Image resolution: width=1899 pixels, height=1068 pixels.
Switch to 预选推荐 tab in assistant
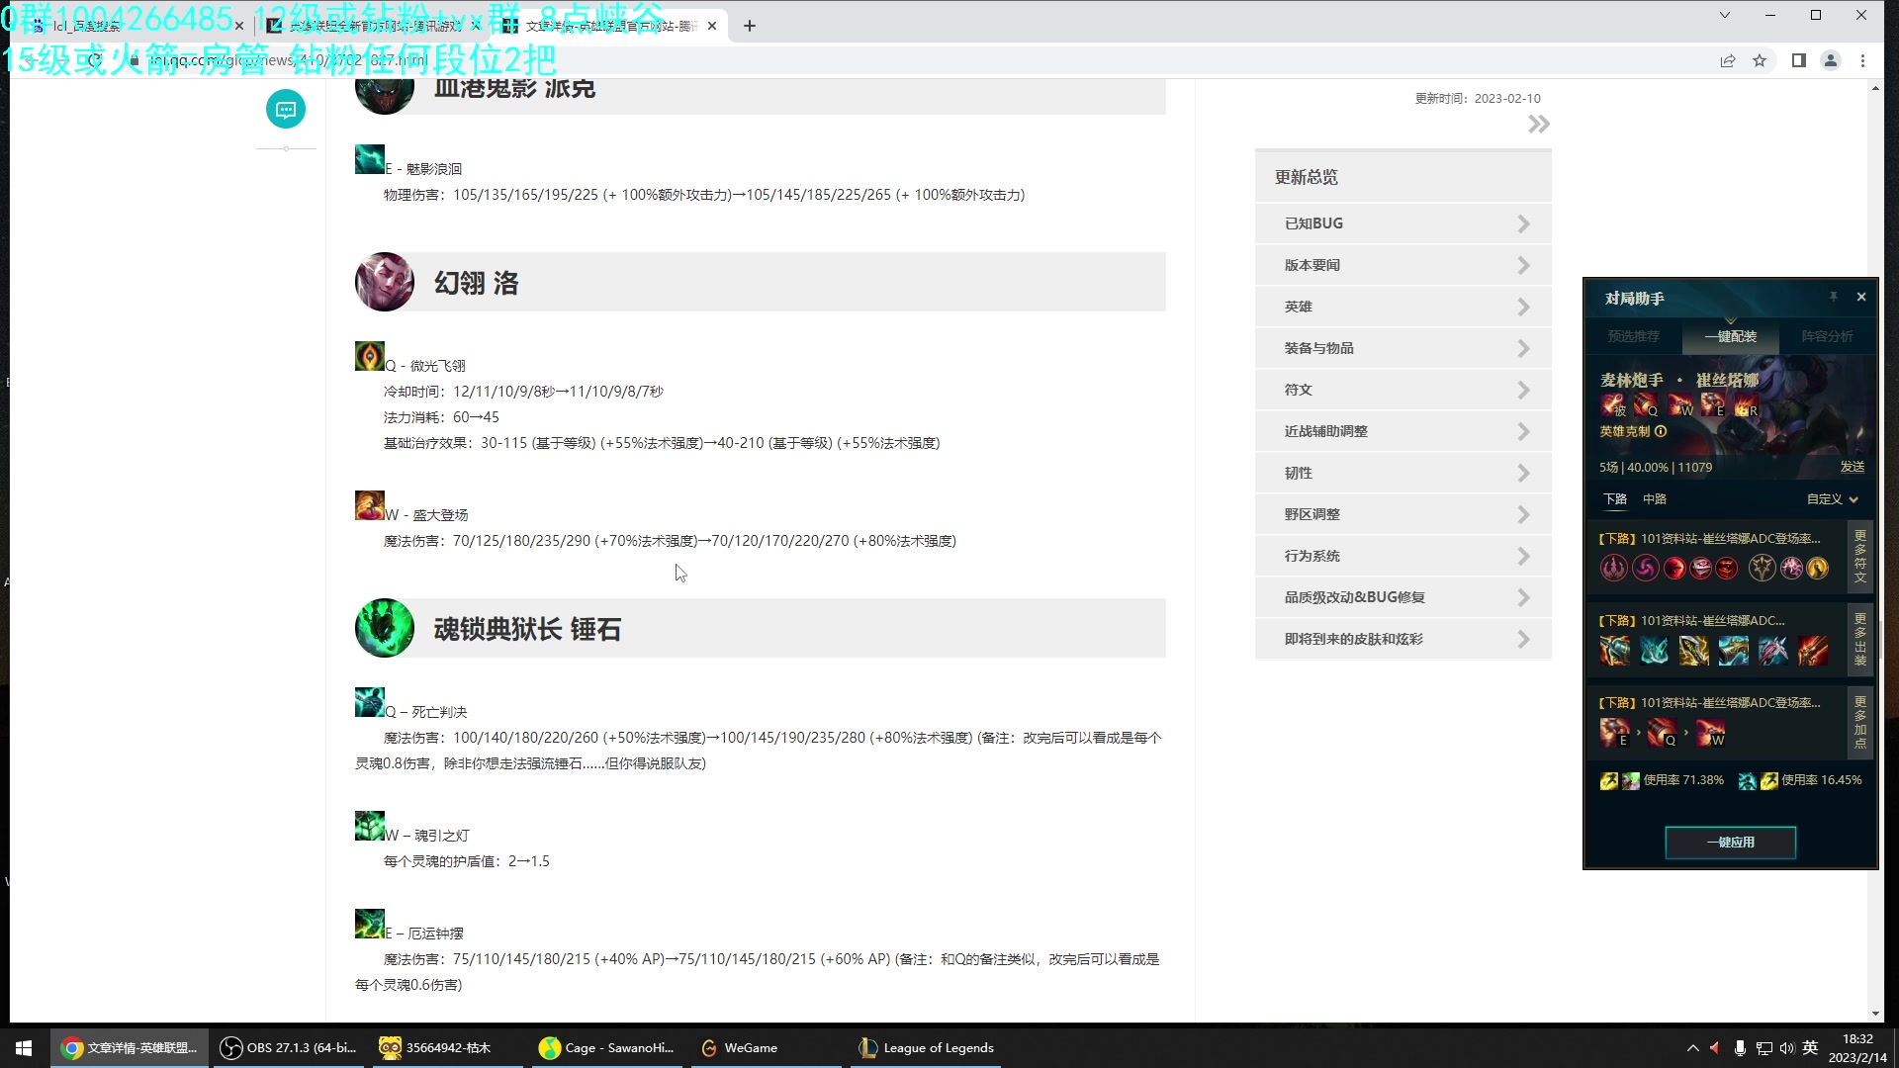[1633, 336]
